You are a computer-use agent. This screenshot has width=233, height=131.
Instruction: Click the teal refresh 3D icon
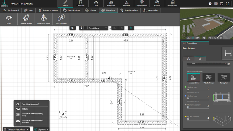tap(131, 28)
